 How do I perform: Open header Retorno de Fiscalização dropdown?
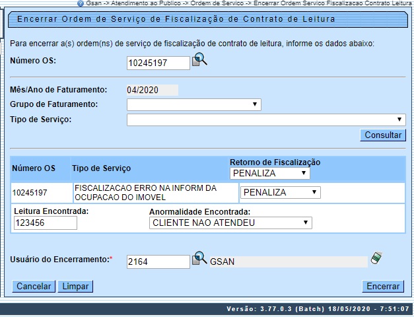(269, 173)
